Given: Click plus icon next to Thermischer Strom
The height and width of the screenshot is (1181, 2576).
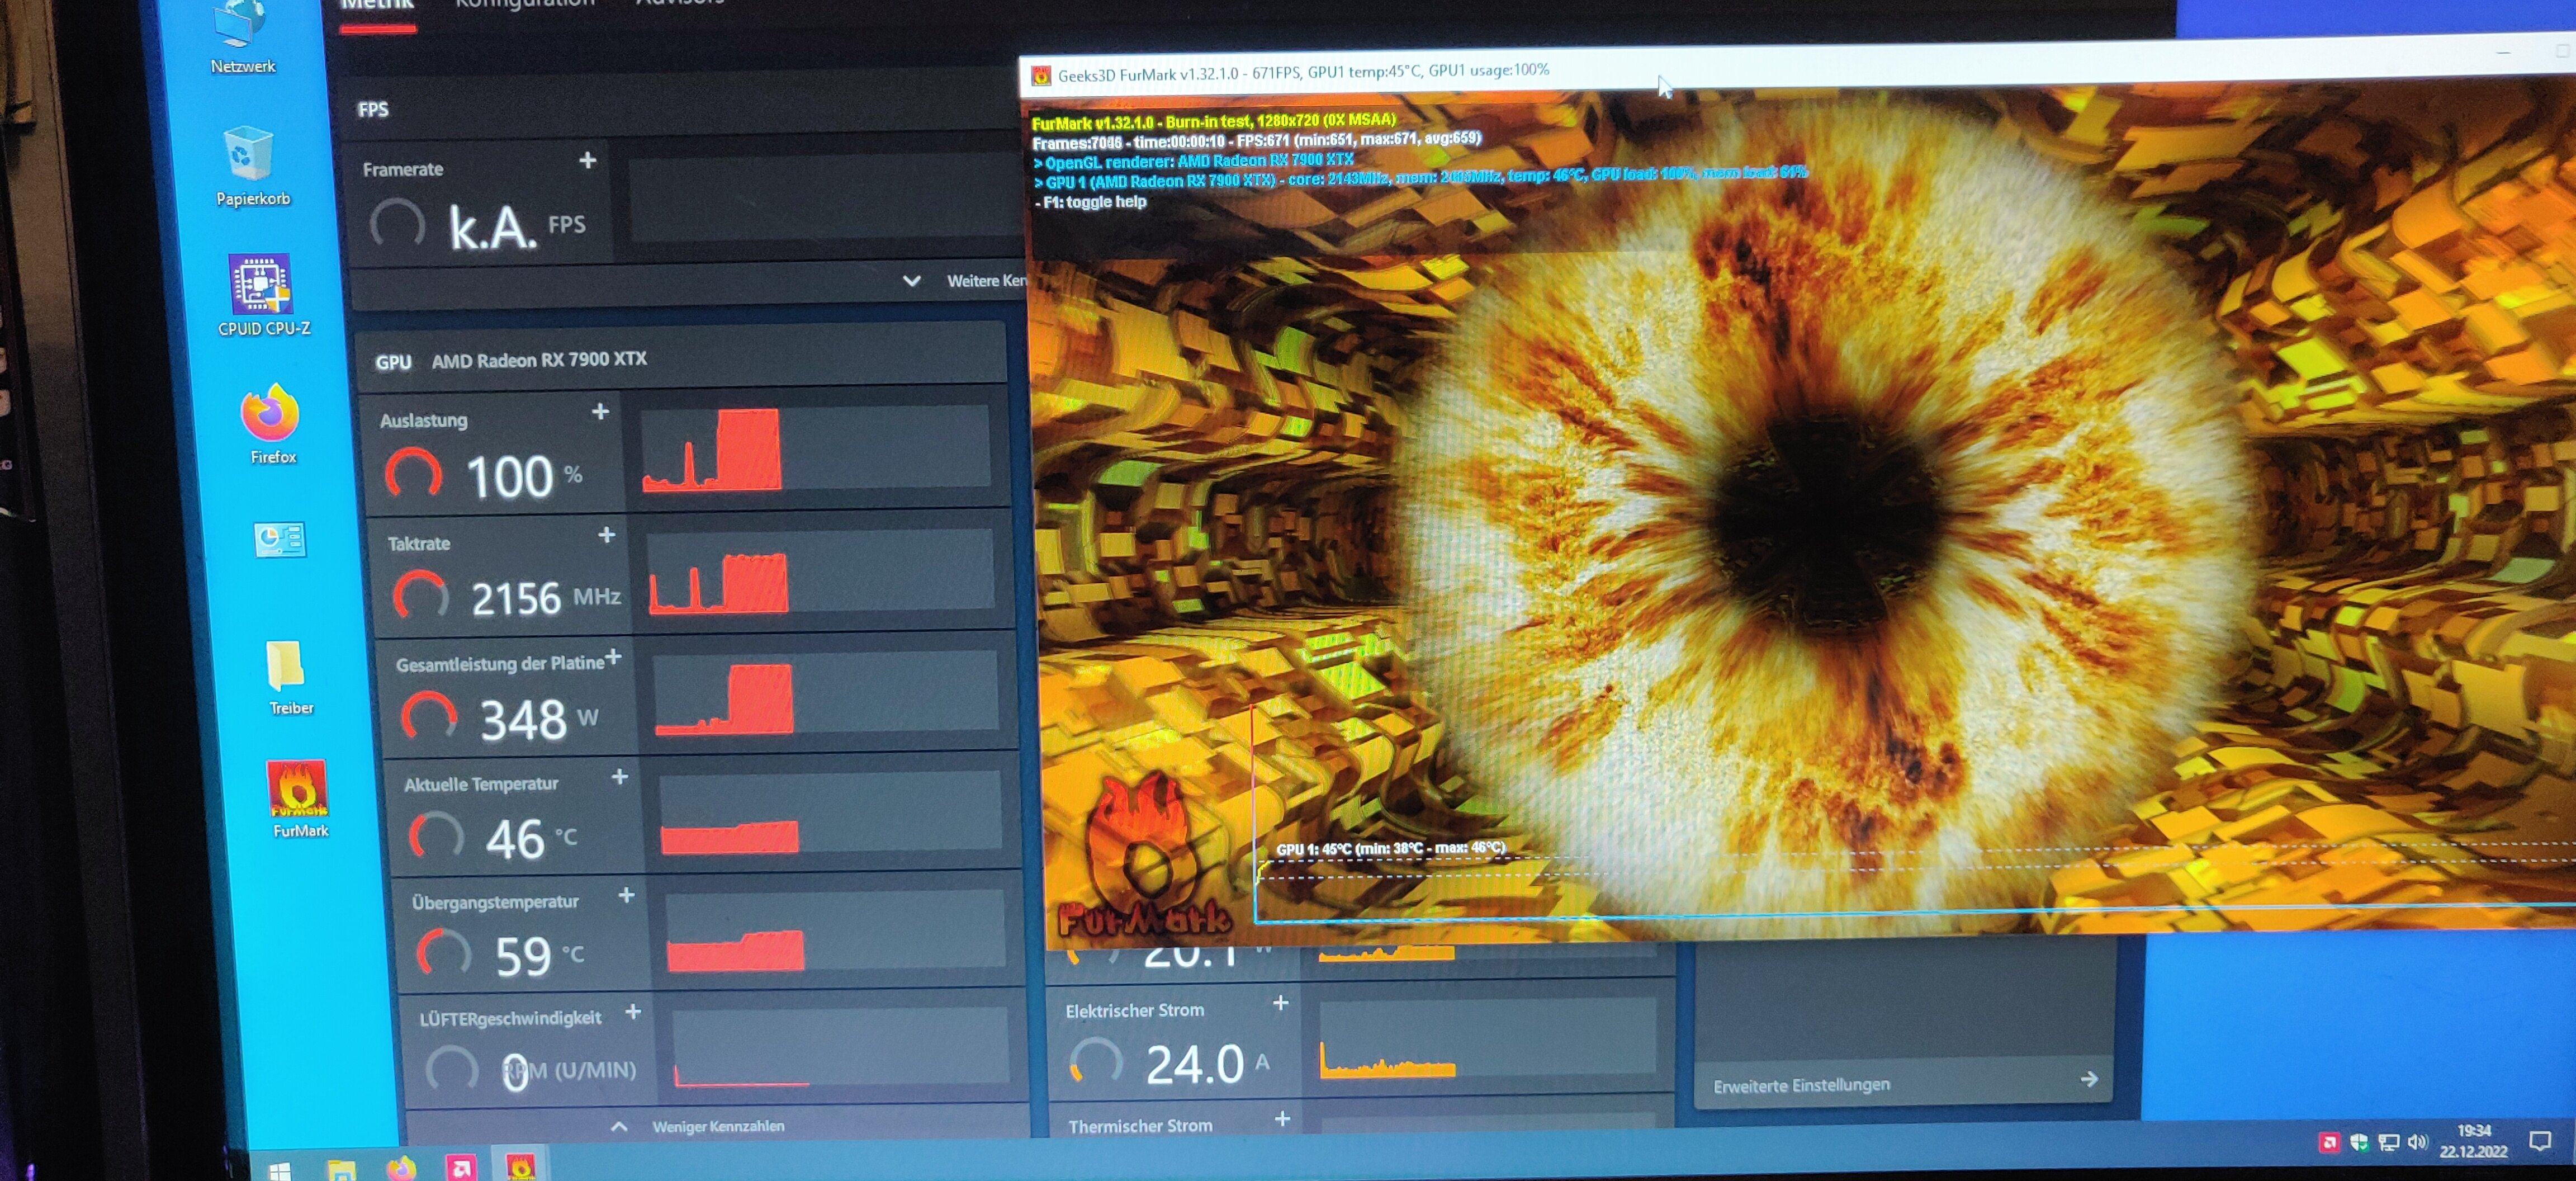Looking at the screenshot, I should [x=1283, y=1119].
